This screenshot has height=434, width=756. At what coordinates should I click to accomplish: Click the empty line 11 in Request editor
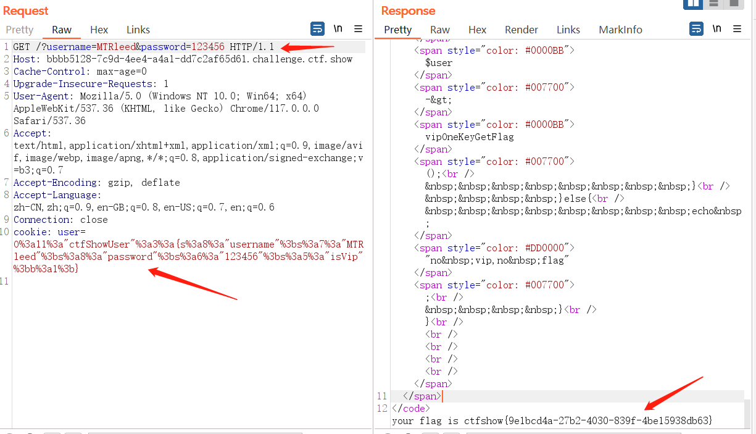pos(189,282)
